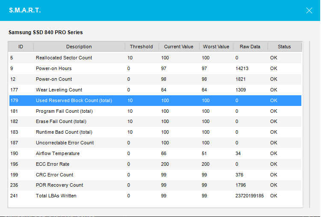
Task: Click raw data value 34
Action: tap(238, 153)
